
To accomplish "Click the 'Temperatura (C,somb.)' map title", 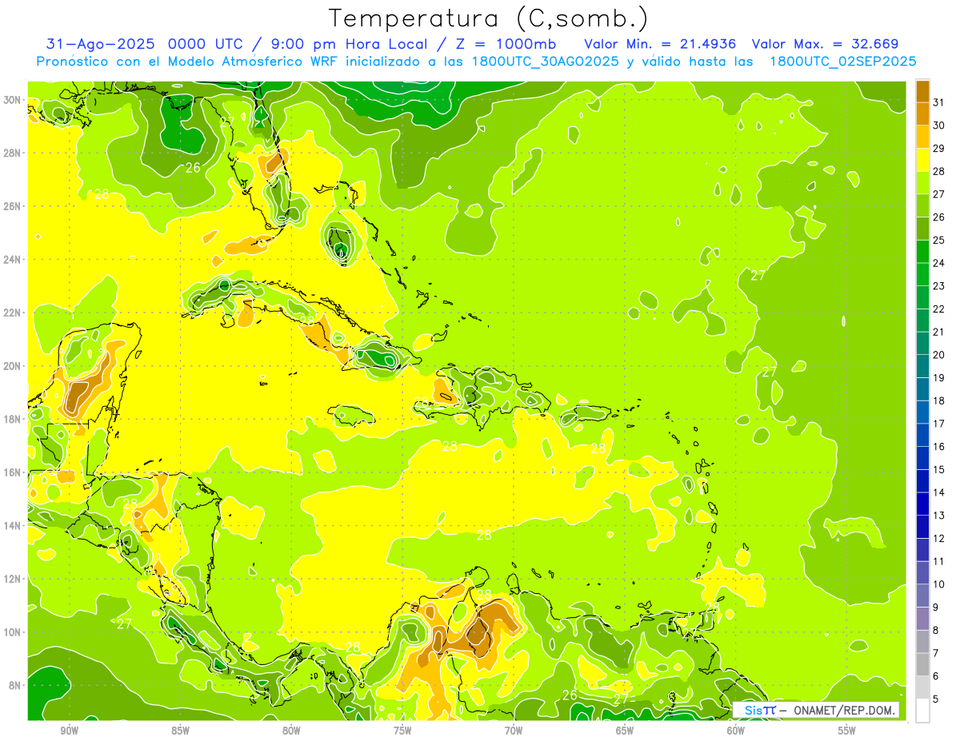I will pos(489,18).
